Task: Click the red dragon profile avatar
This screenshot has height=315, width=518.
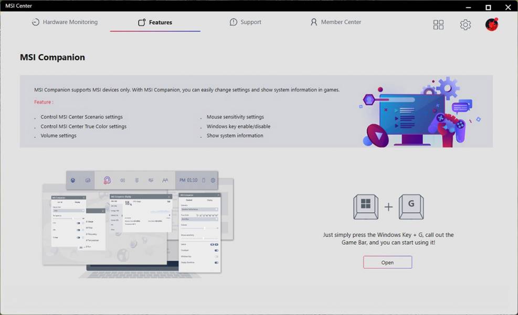Action: (492, 25)
